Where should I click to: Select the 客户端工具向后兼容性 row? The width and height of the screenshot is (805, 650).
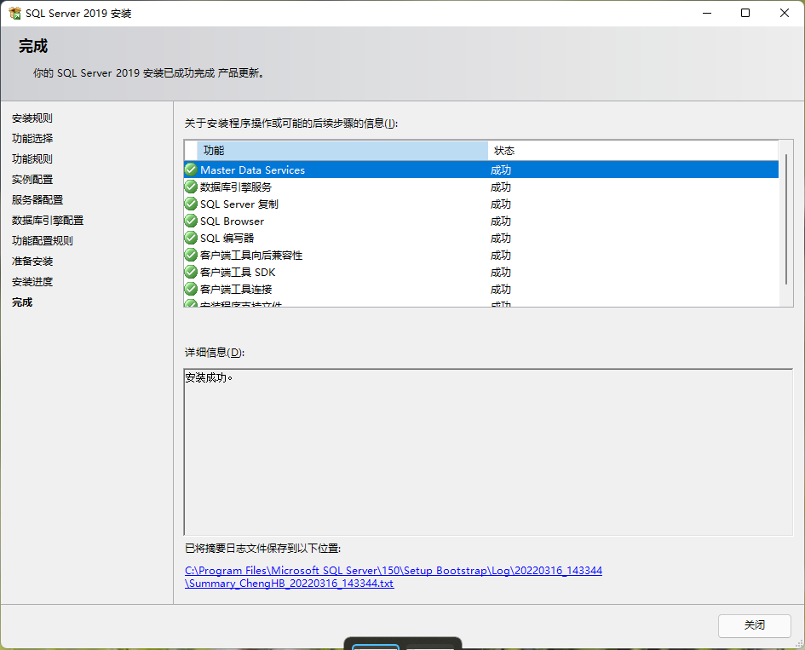click(x=481, y=255)
